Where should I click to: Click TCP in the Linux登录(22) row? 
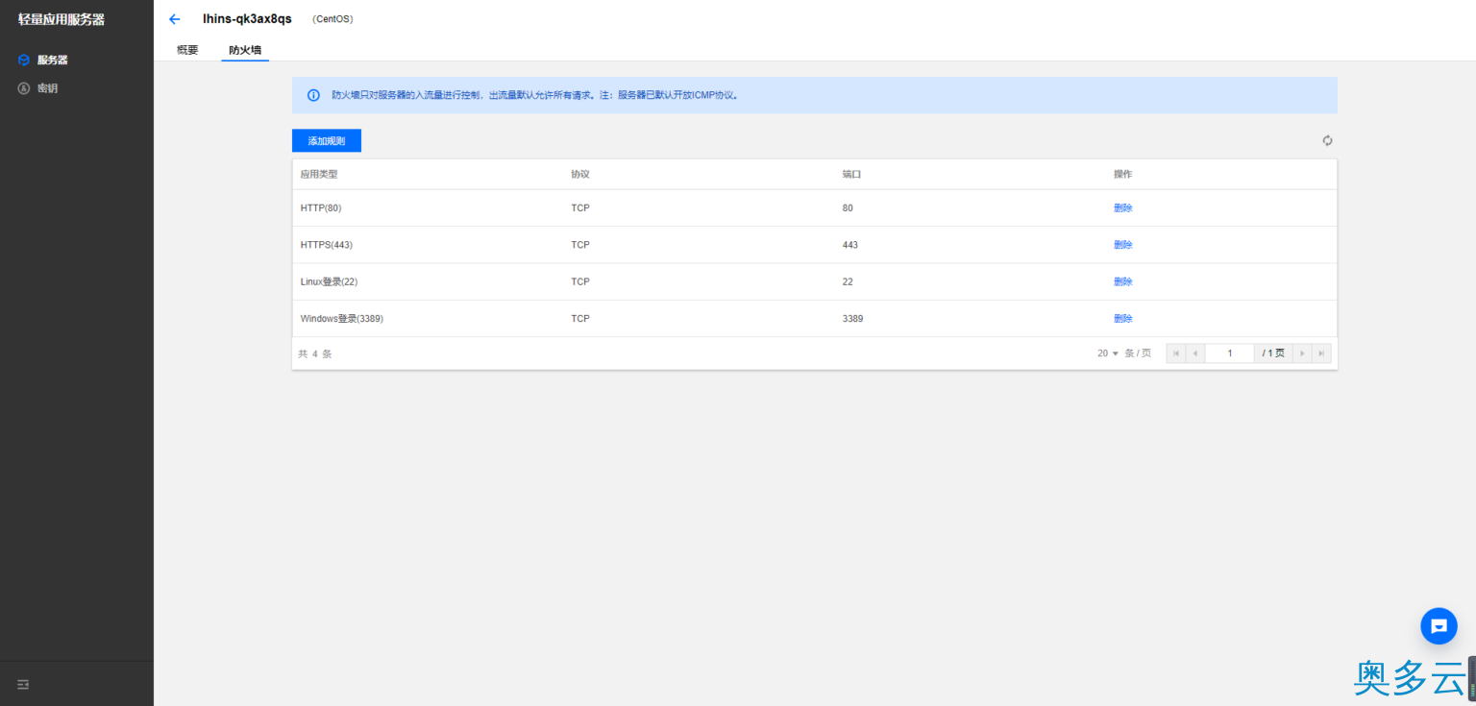580,281
